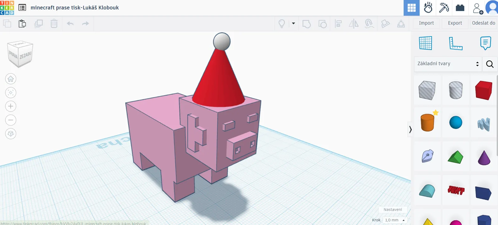
Task: Select the Workplane tool icon
Action: point(425,43)
